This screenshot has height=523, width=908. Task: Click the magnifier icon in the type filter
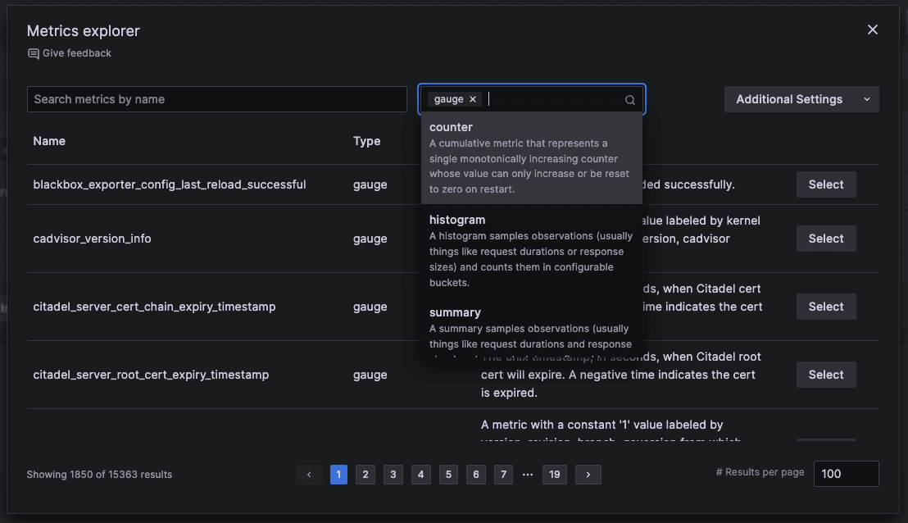coord(629,99)
